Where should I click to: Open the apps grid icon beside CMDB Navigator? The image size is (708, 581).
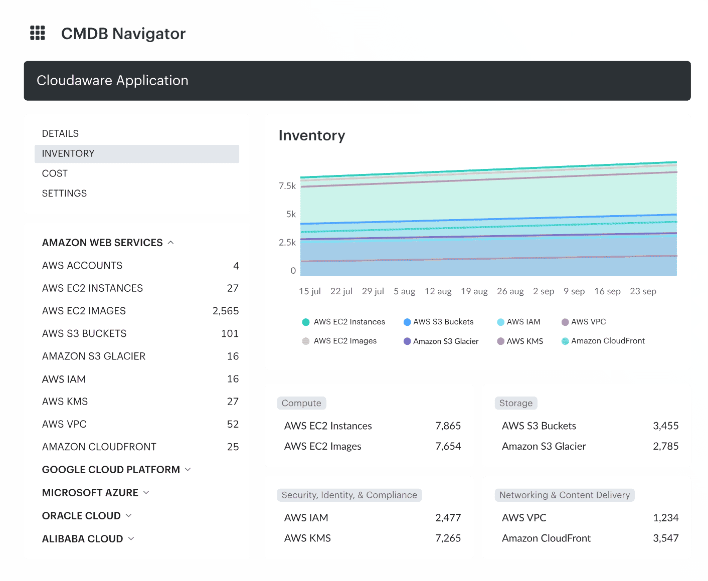pos(38,33)
